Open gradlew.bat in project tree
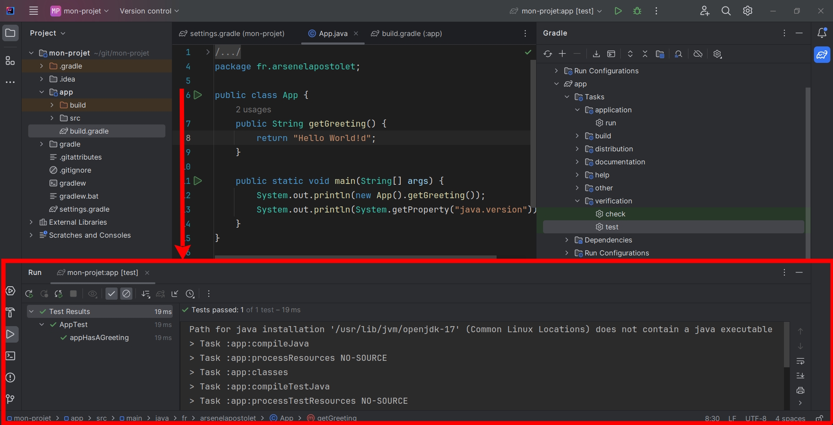 (x=79, y=196)
